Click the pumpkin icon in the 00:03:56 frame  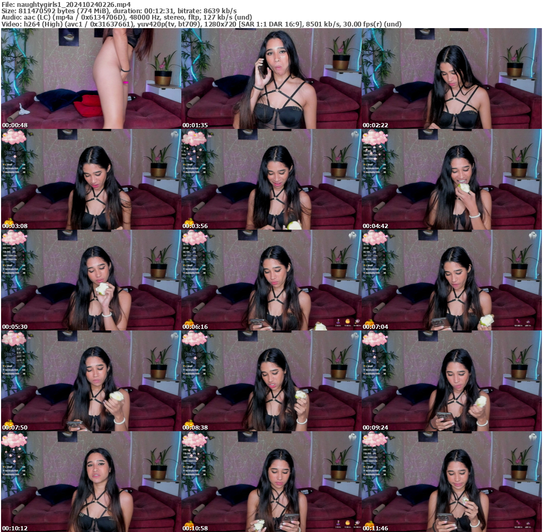click(x=188, y=221)
